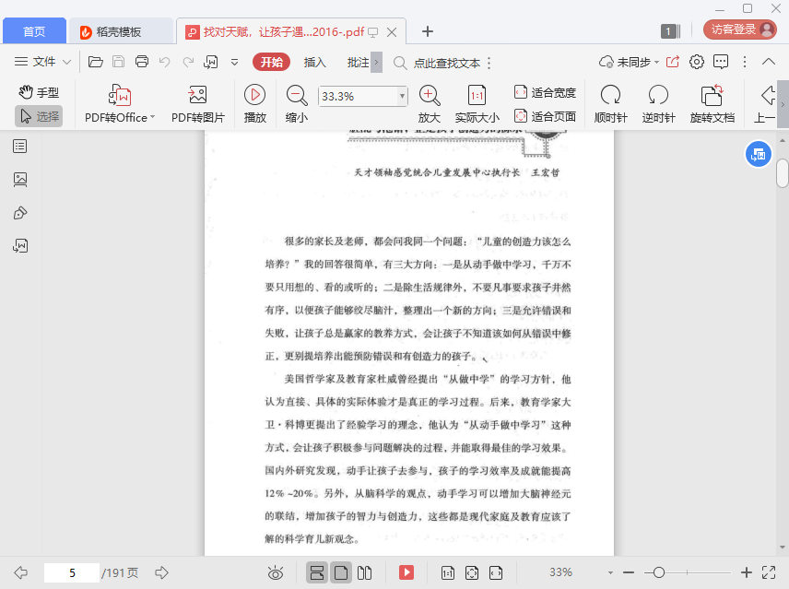Viewport: 789px width, 589px height.
Task: Click the page number field showing 5
Action: (72, 572)
